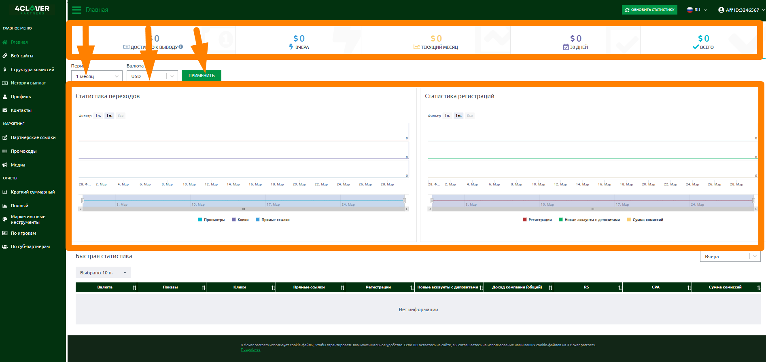Toggle Сумма комиссий series in chart legend
Image resolution: width=766 pixels, height=362 pixels.
645,220
